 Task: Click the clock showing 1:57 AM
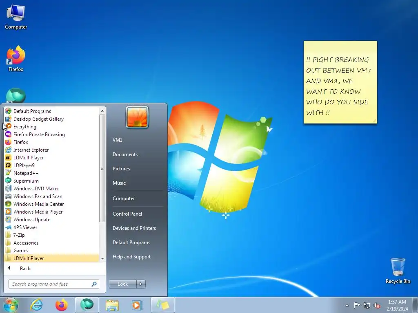[x=397, y=305]
